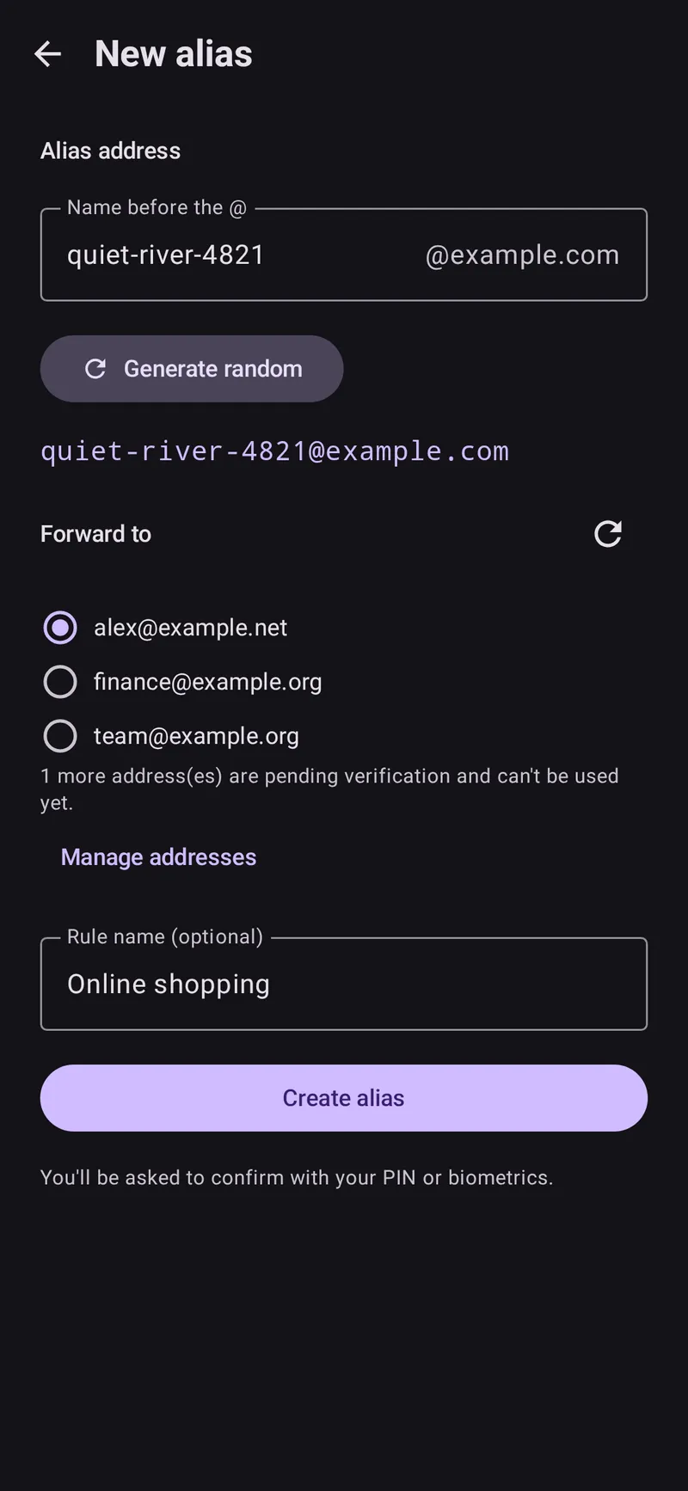Click the quiet-river-4821@example.com preview address
Screen dimensions: 688x1491
point(275,451)
